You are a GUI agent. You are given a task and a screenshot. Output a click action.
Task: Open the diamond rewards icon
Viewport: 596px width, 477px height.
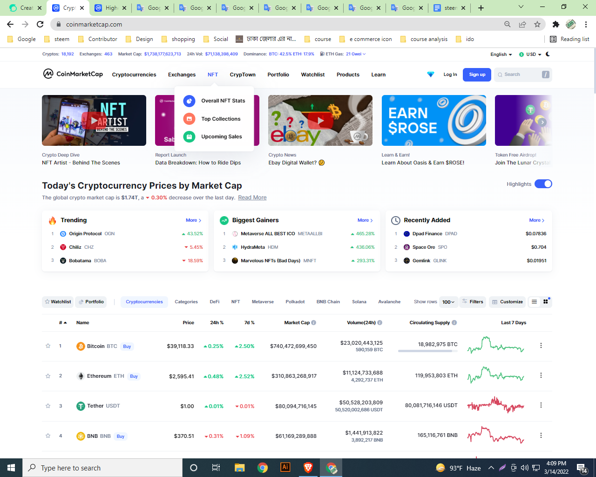pos(430,75)
